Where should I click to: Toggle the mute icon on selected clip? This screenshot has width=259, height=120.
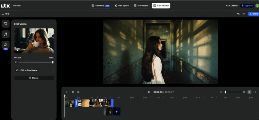[80, 105]
